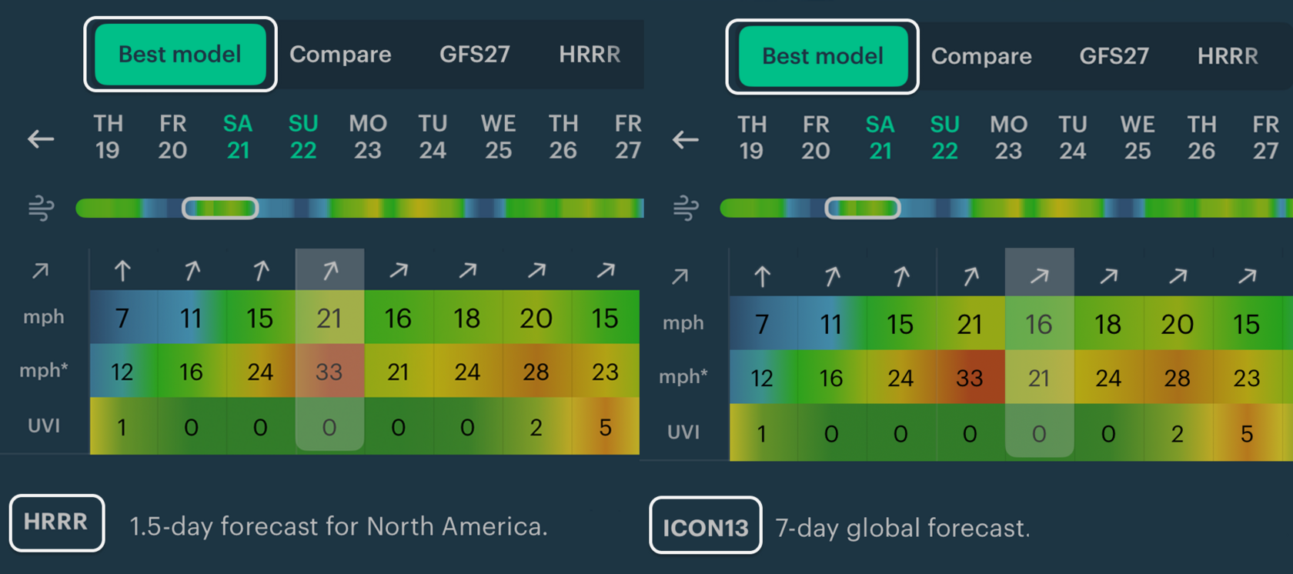
Task: Open Compare tab in left panel
Action: (x=340, y=55)
